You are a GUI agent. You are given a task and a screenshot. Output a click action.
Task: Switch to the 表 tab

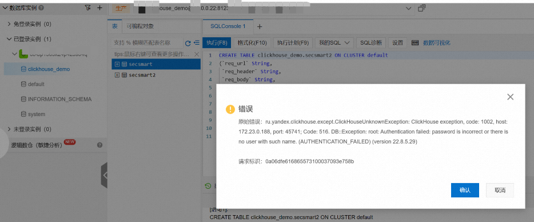click(x=115, y=26)
